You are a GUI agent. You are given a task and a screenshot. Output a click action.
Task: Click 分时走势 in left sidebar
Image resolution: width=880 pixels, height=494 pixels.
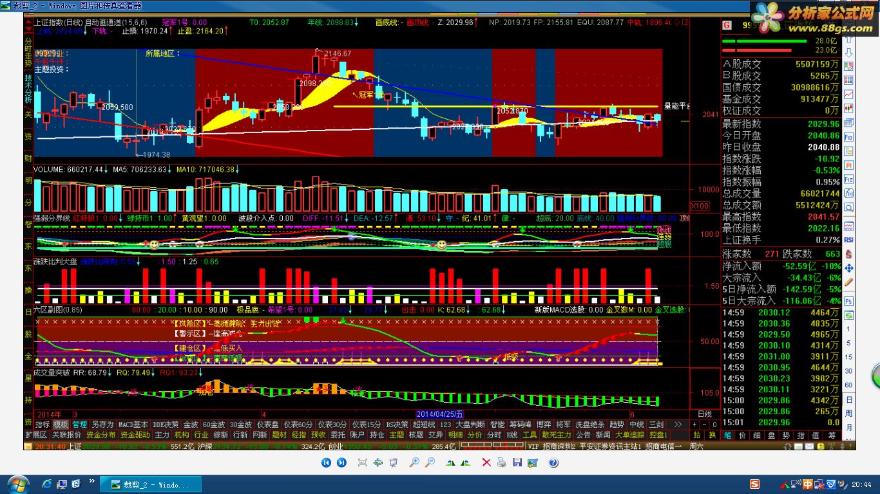(x=28, y=54)
